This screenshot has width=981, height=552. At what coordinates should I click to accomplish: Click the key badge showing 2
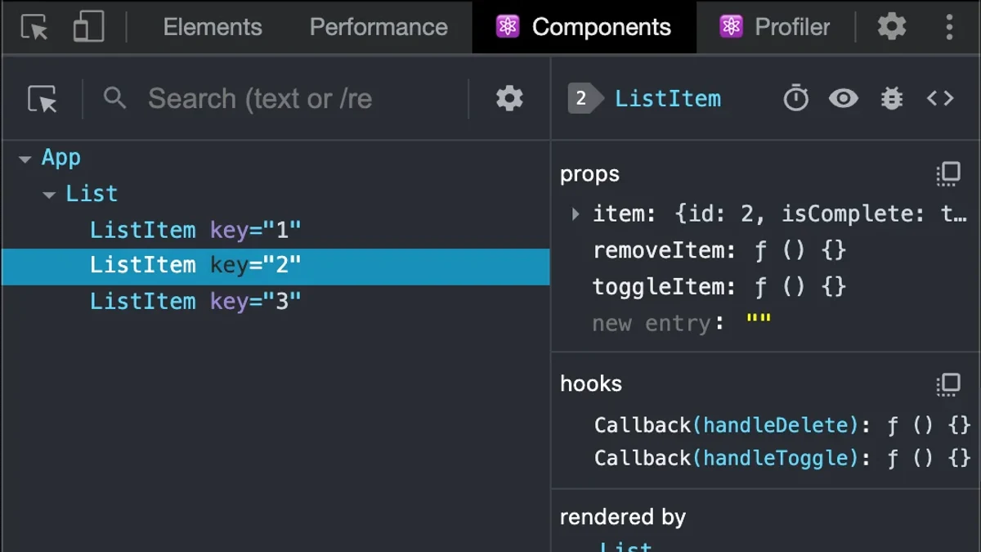coord(584,99)
